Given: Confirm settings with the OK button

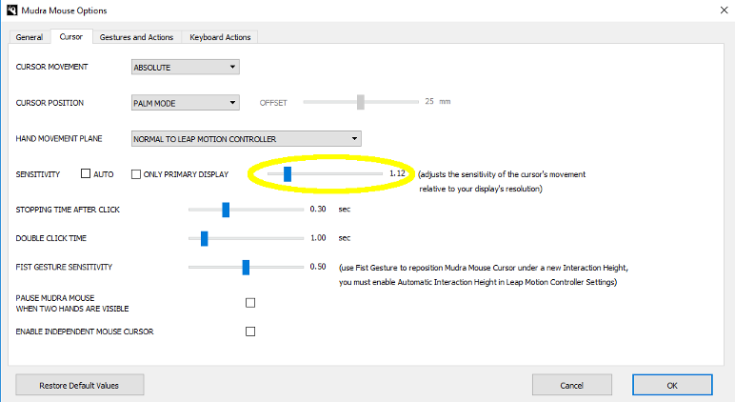Looking at the screenshot, I should [672, 385].
